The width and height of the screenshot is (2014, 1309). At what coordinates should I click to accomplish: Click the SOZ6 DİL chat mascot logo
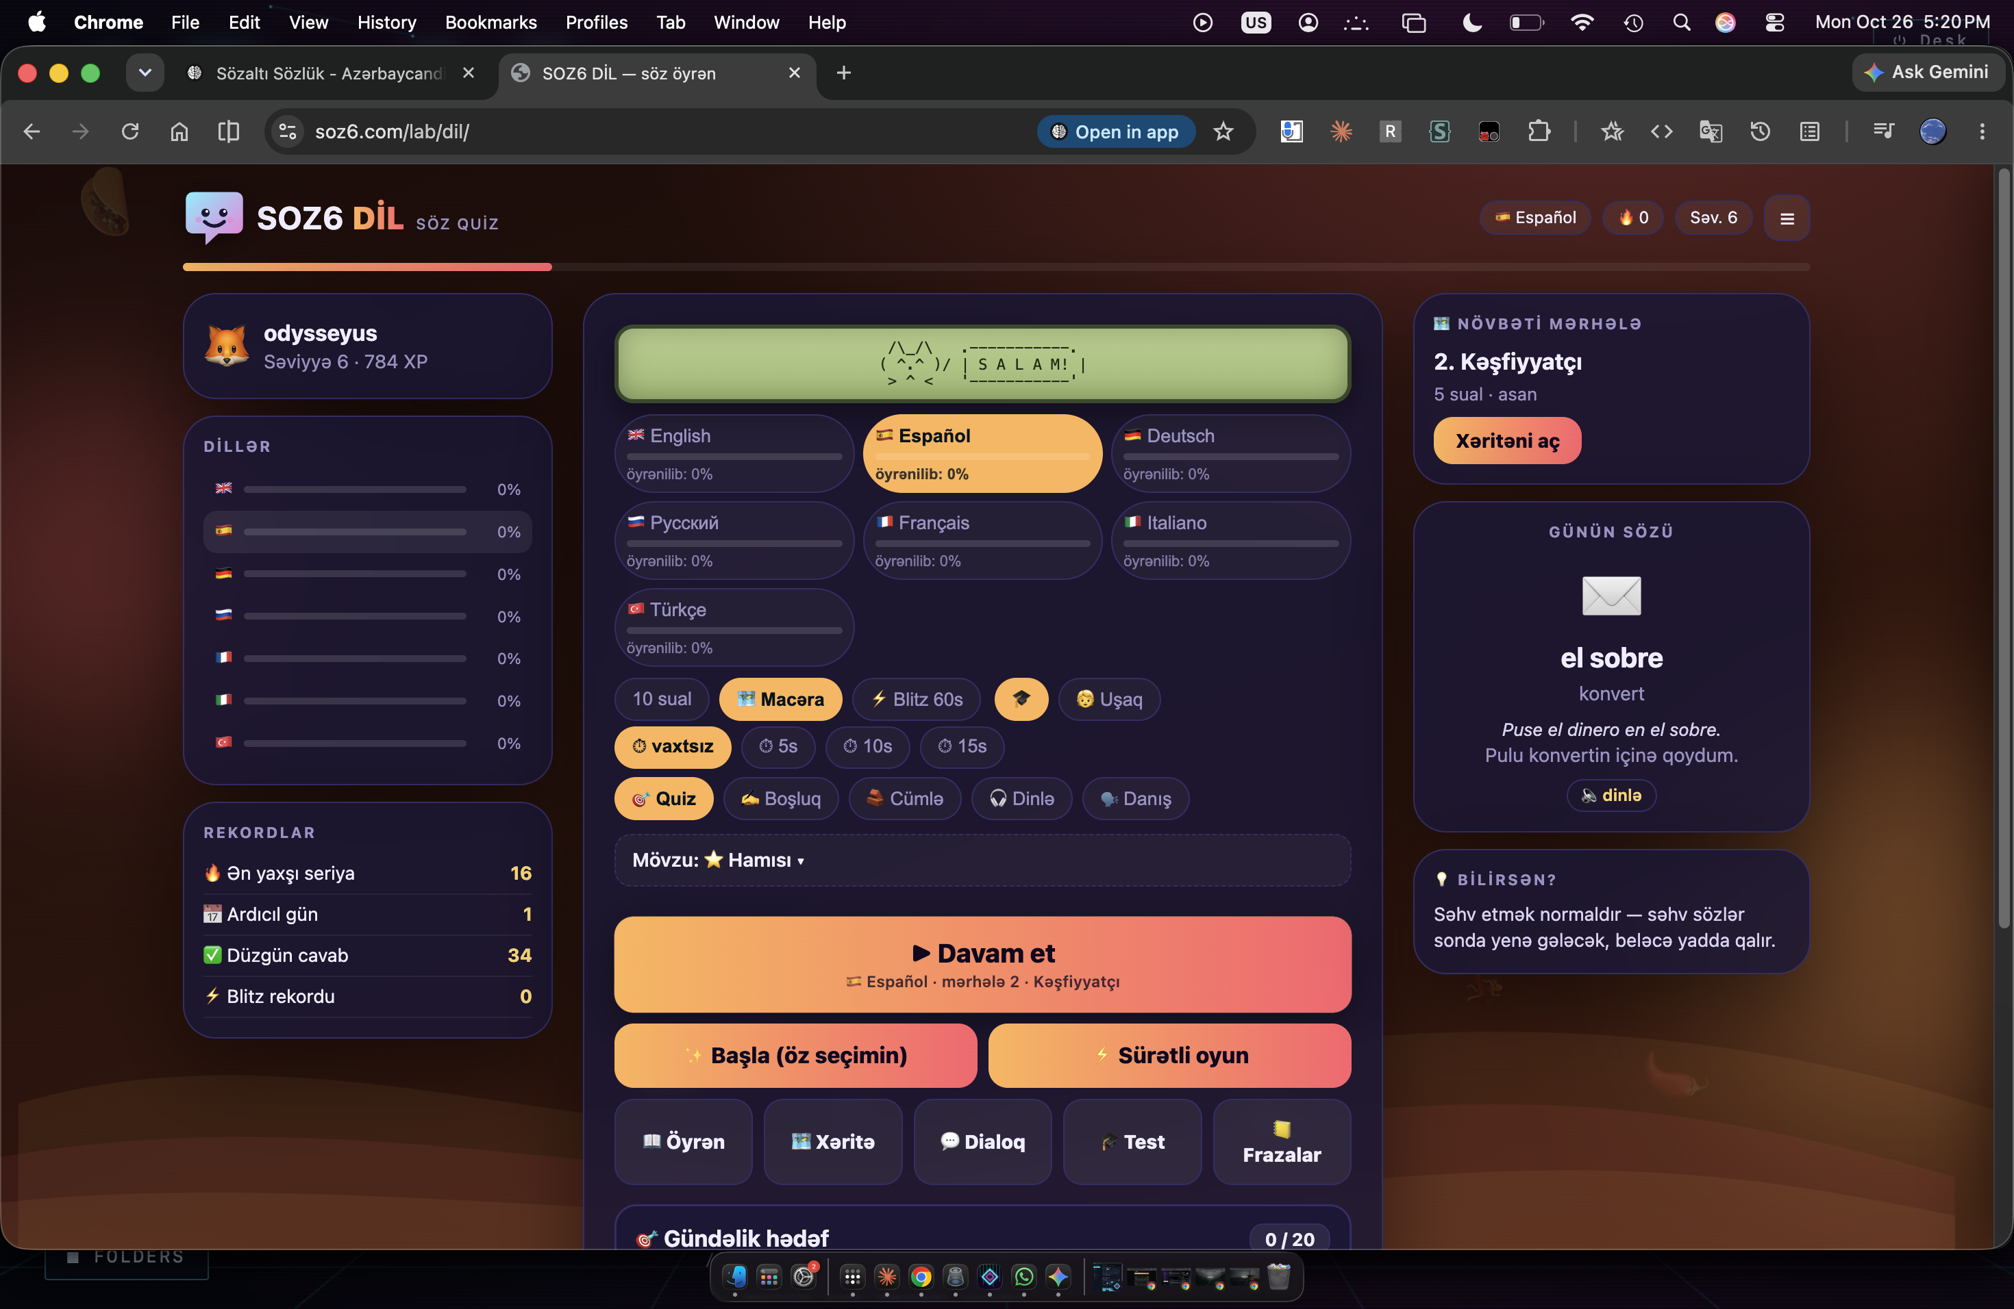tap(213, 216)
